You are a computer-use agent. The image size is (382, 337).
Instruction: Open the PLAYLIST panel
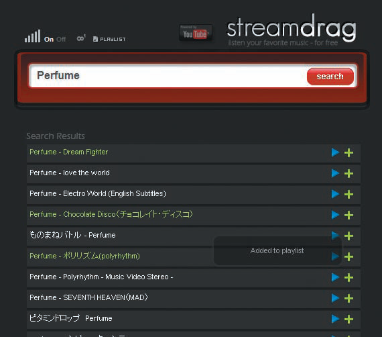109,39
